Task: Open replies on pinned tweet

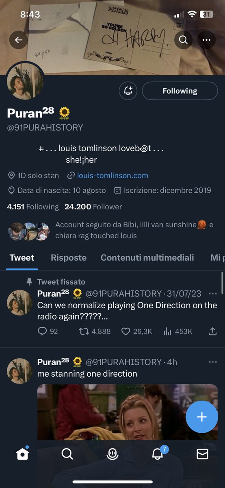Action: tap(48, 331)
